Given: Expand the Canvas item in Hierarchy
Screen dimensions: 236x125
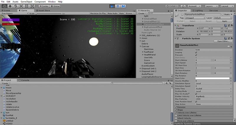Looking at the screenshot, I should click(x=141, y=46).
